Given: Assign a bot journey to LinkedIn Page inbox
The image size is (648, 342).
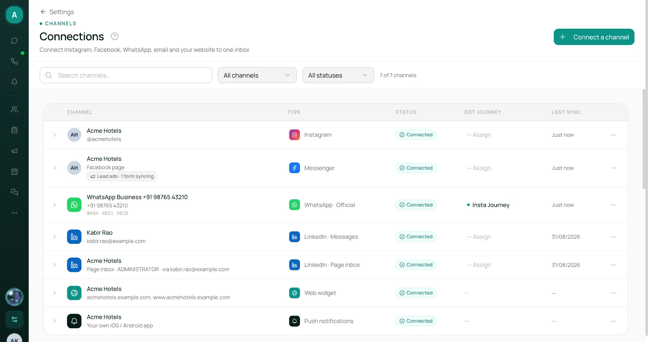Looking at the screenshot, I should tap(479, 265).
